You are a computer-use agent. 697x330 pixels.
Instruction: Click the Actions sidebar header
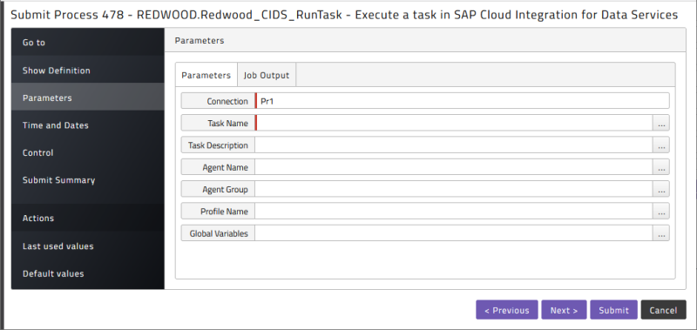click(x=88, y=218)
